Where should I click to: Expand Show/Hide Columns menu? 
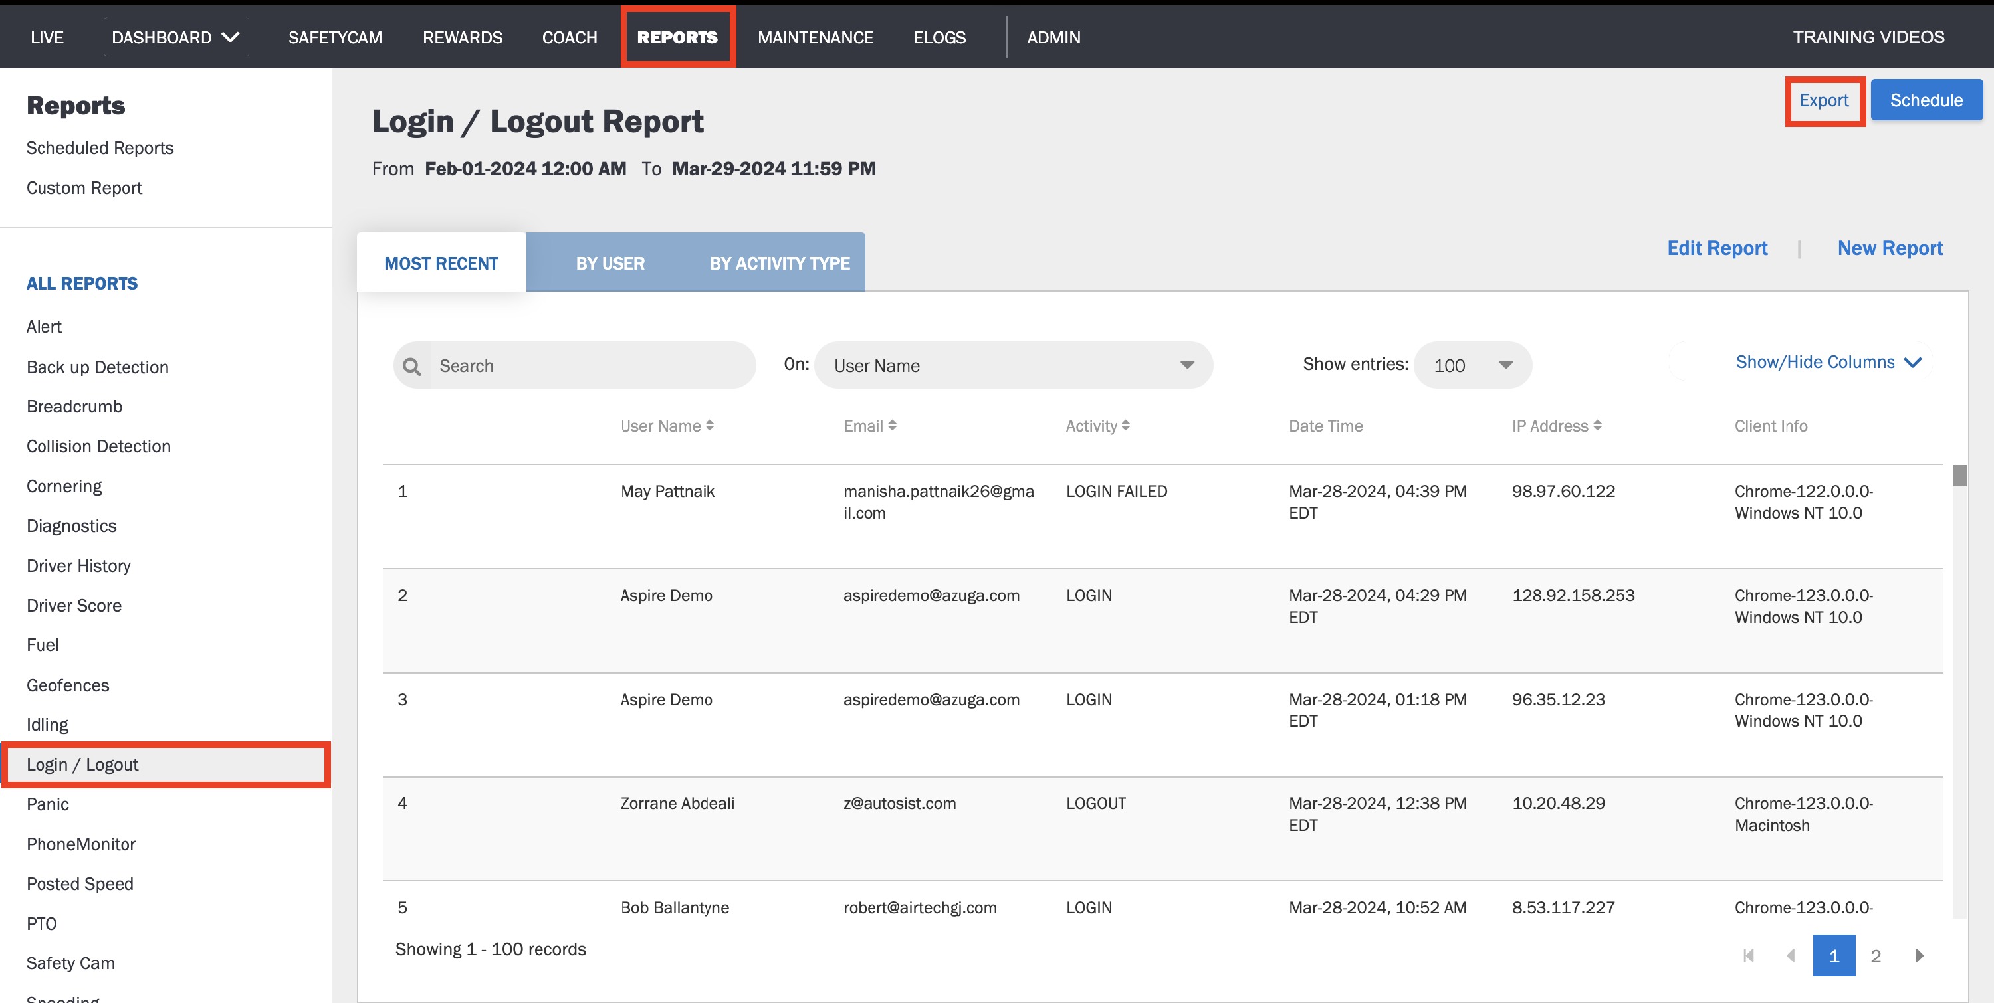tap(1829, 362)
